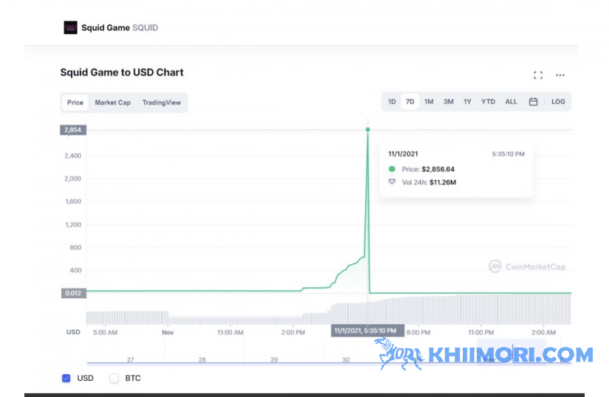Viewport: 609px width, 397px height.
Task: Click the Squid Game to USD Chart heading
Action: [x=122, y=72]
